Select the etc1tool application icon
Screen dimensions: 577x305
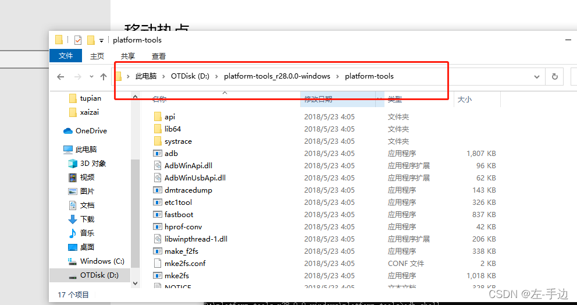click(158, 202)
